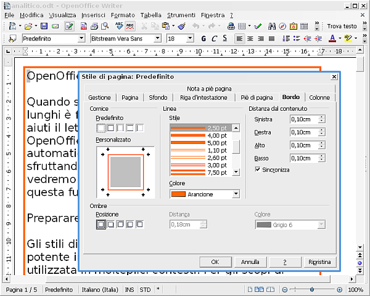Screen dimensions: 370x296
Task: Open the Formato menu
Action: click(123, 15)
